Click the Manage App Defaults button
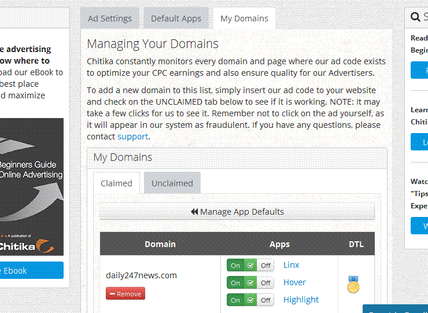428x313 pixels. (x=237, y=212)
